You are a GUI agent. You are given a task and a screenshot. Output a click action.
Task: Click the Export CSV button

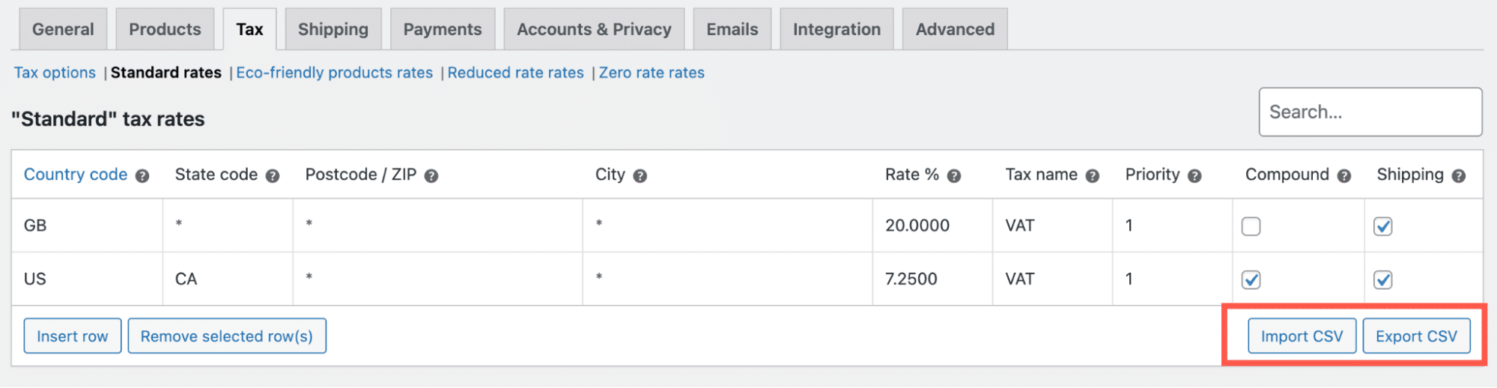1417,336
